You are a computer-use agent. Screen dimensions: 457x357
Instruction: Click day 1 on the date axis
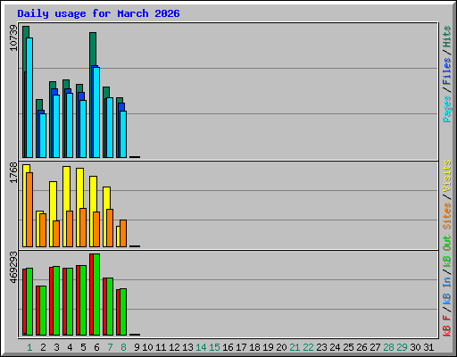(29, 347)
